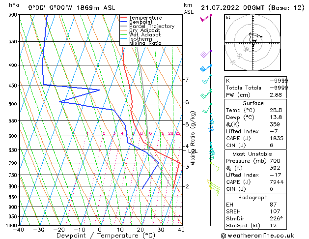The width and height of the screenshot is (309, 239).
Task: Click the '750' hPa pressure label
Action: (14, 175)
